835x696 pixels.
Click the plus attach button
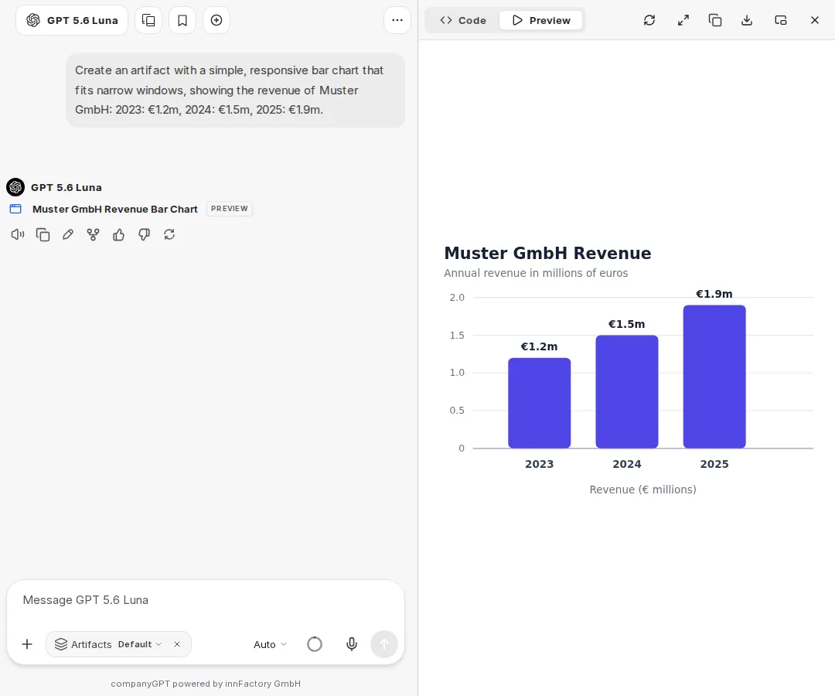pos(27,644)
